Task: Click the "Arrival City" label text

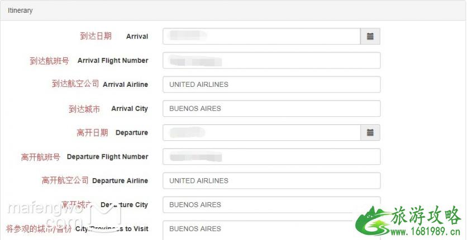Action: point(130,109)
